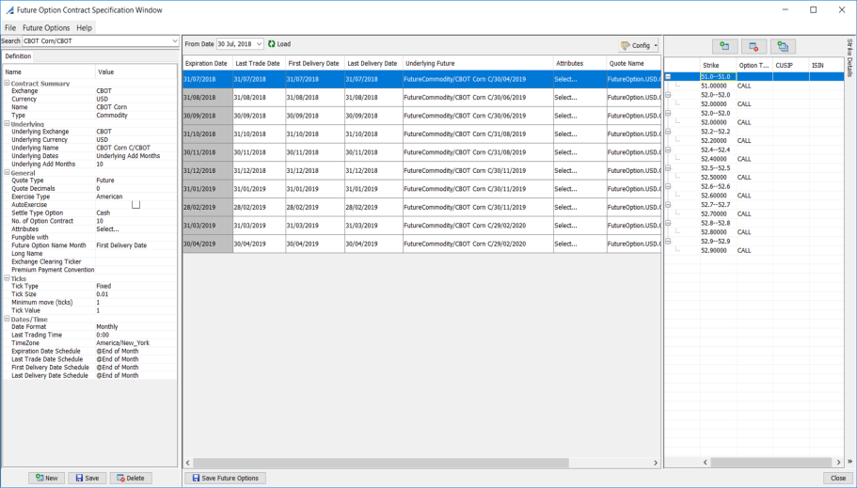
Task: Click the 52.90000 strike value
Action: [714, 250]
